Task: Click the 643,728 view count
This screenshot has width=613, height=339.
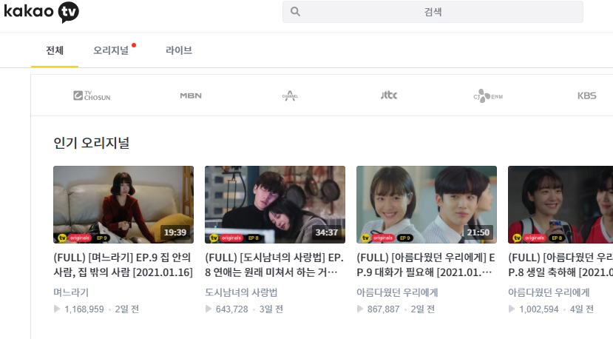Action: point(232,309)
